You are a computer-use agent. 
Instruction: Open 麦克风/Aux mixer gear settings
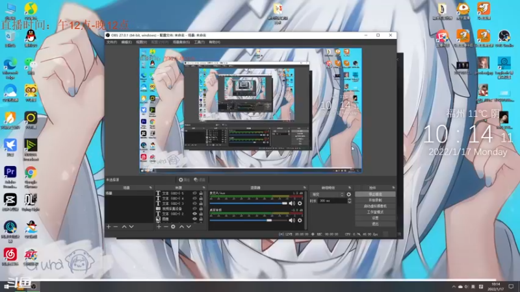[x=300, y=203]
